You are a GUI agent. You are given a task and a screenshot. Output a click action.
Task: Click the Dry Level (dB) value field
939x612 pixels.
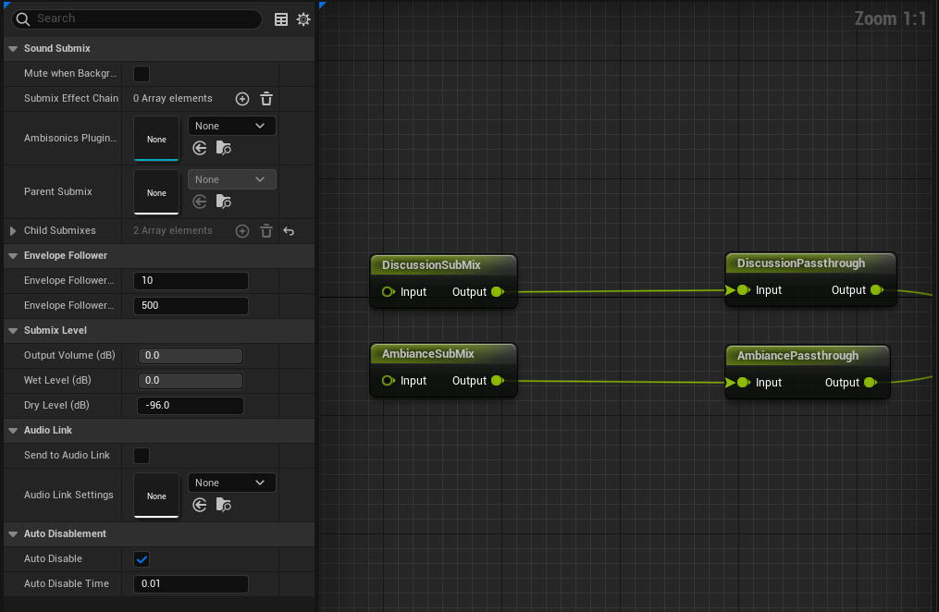(190, 406)
